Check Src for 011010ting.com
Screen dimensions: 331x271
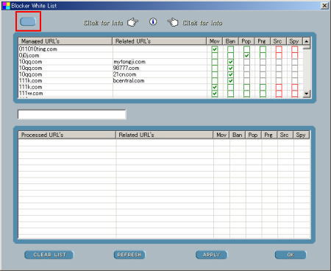click(x=279, y=49)
